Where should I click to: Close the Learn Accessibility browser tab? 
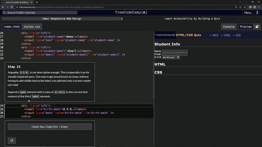[x=32, y=2]
